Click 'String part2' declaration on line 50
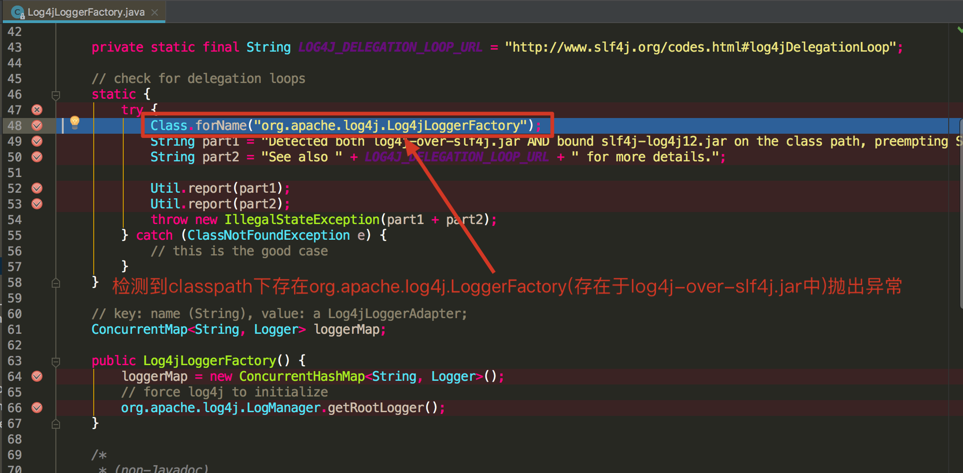Image resolution: width=963 pixels, height=473 pixels. (x=195, y=157)
